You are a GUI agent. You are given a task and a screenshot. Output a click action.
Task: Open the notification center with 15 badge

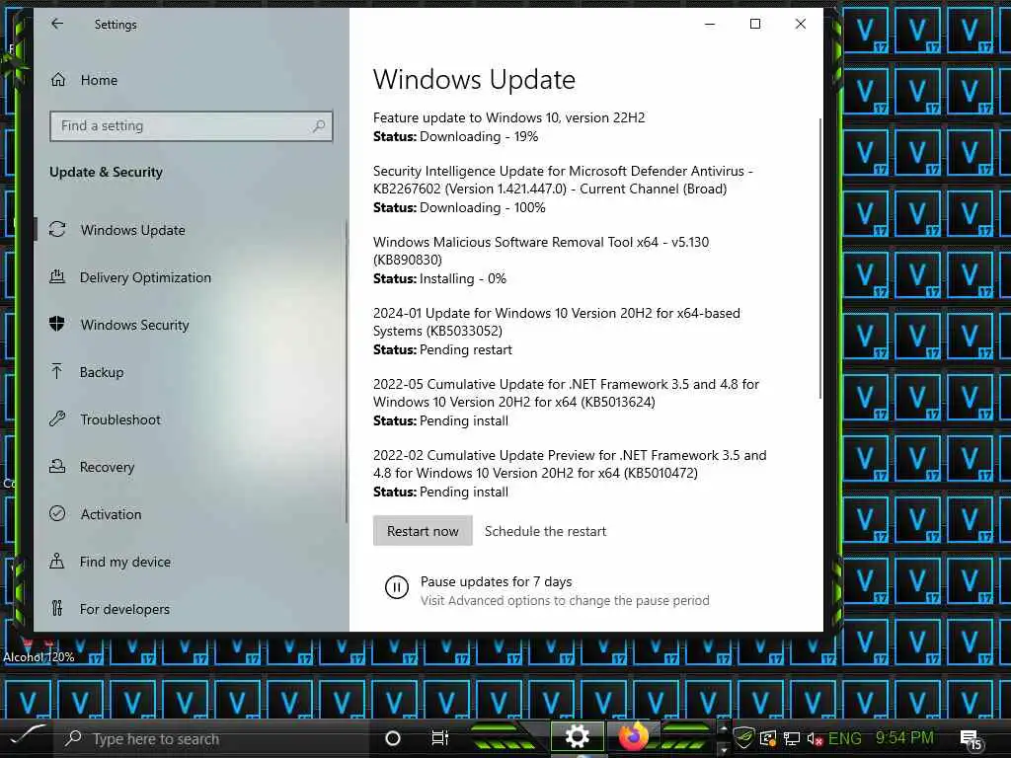(x=971, y=740)
